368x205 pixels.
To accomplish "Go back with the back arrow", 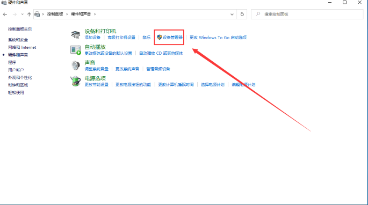I will point(5,14).
